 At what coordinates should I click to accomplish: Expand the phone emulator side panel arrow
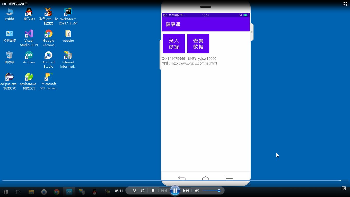pyautogui.click(x=252, y=32)
